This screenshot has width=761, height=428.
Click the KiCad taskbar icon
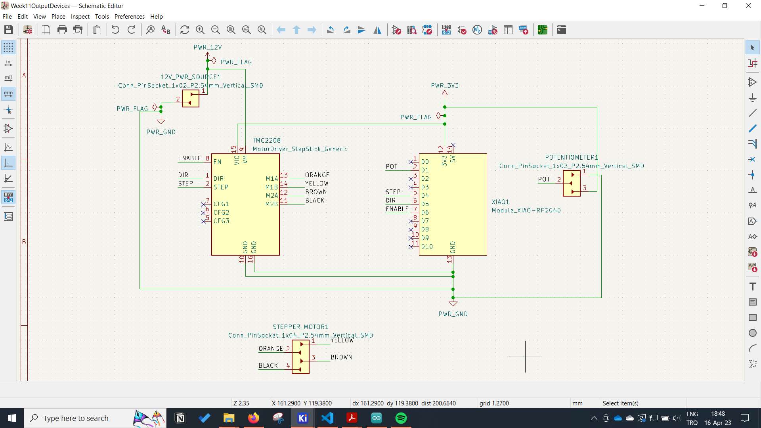point(303,418)
